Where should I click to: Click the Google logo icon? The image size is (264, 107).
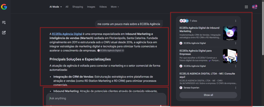(x=4, y=7)
